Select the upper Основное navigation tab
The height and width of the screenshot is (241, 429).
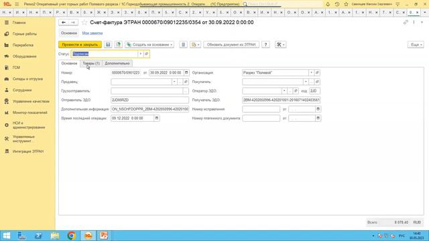pos(69,33)
